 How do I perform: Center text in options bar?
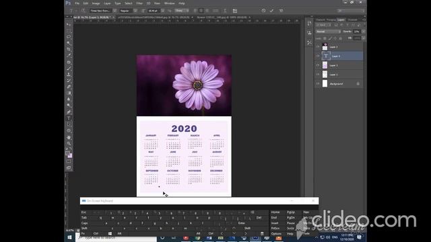[x=201, y=11]
